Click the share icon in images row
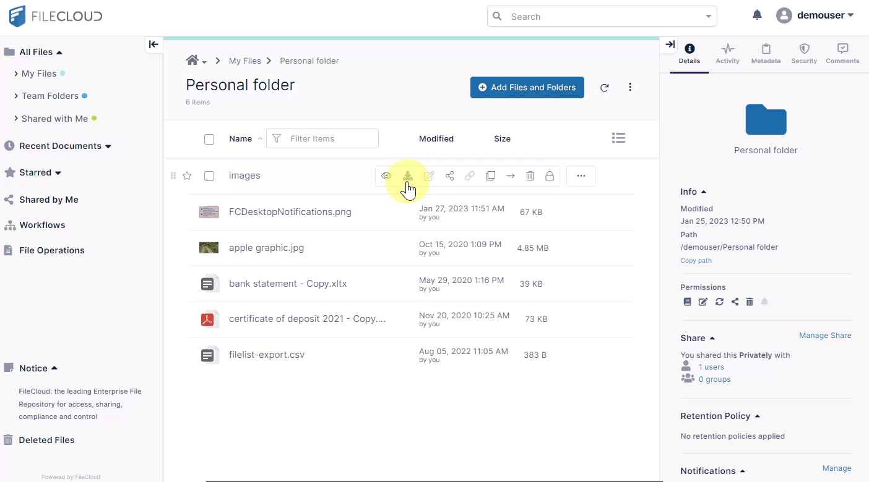Image resolution: width=869 pixels, height=482 pixels. [450, 176]
